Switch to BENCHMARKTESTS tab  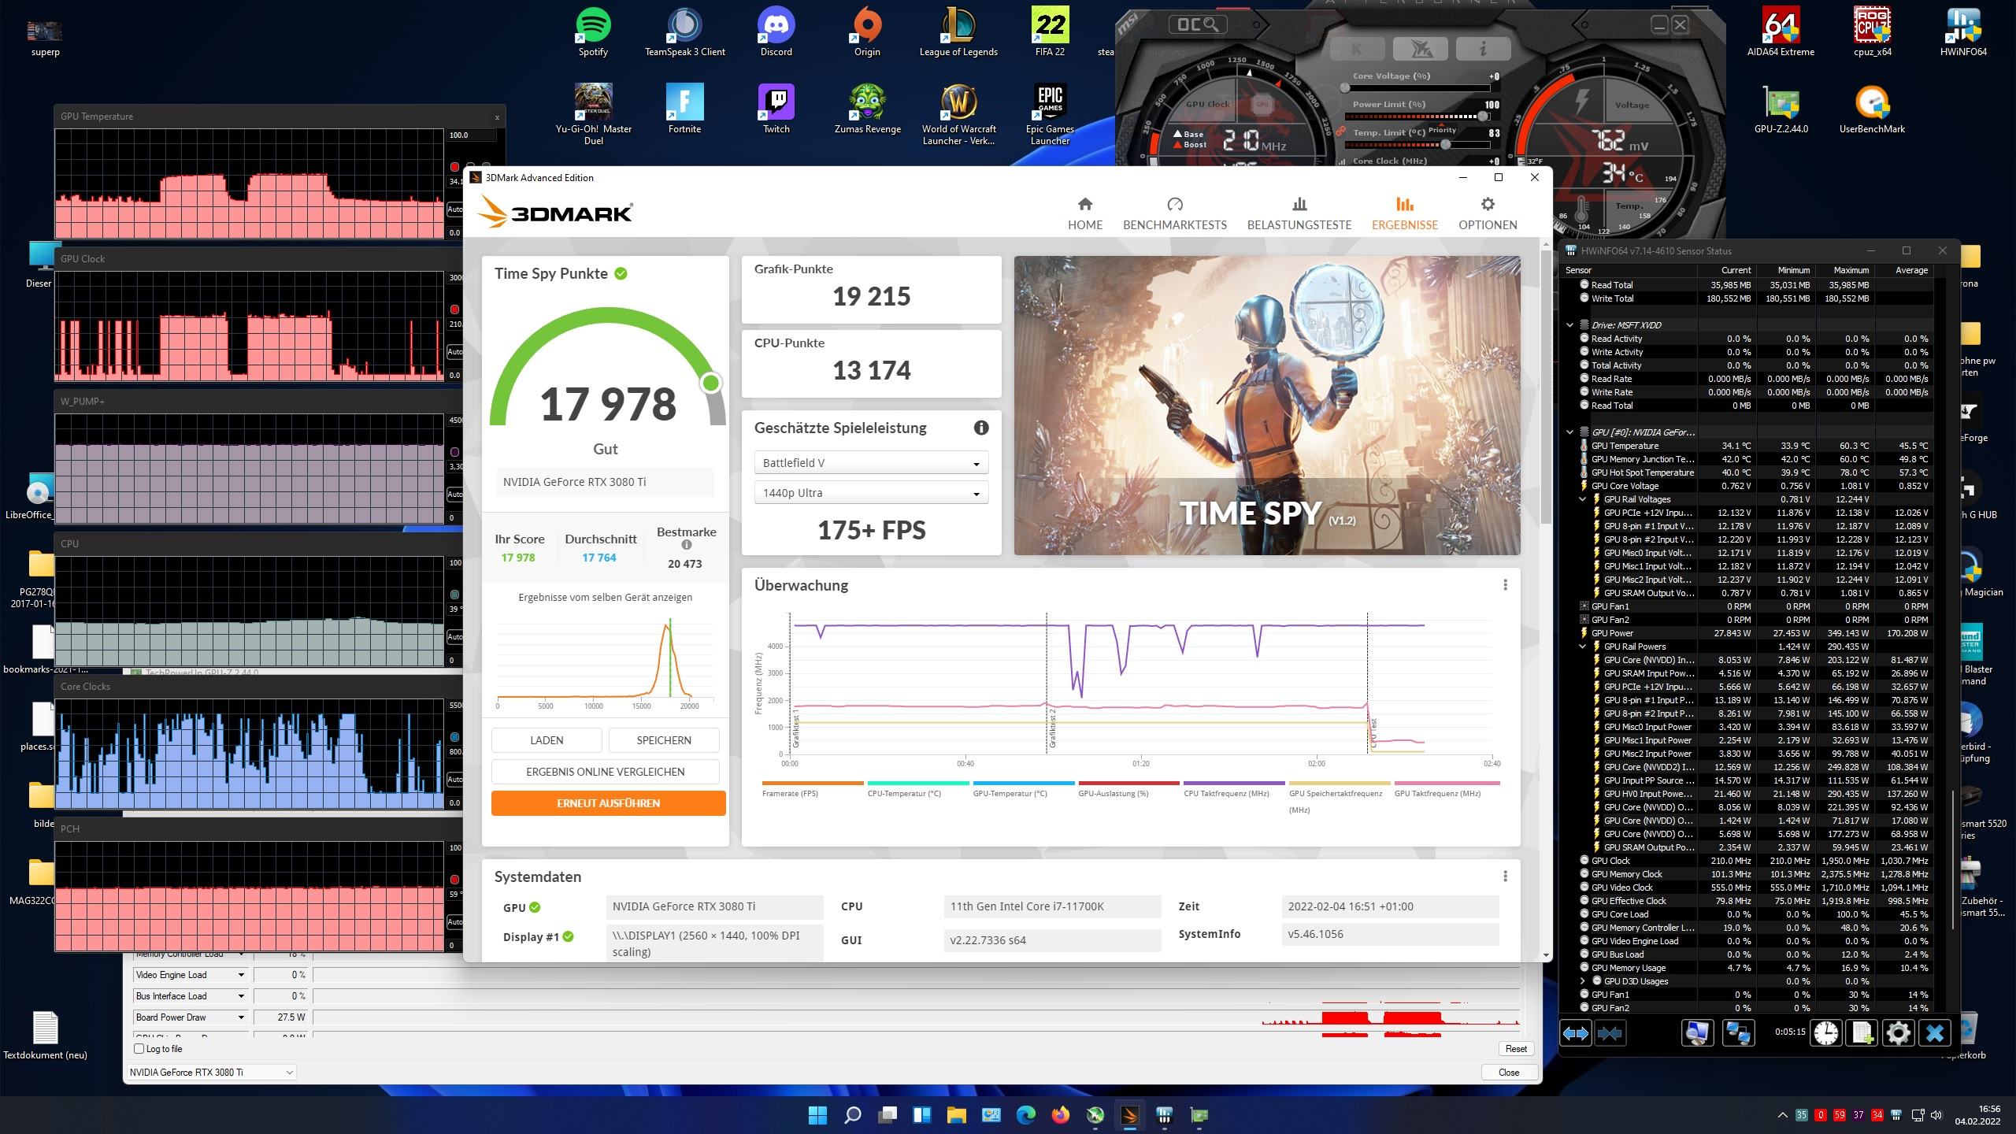[1174, 214]
